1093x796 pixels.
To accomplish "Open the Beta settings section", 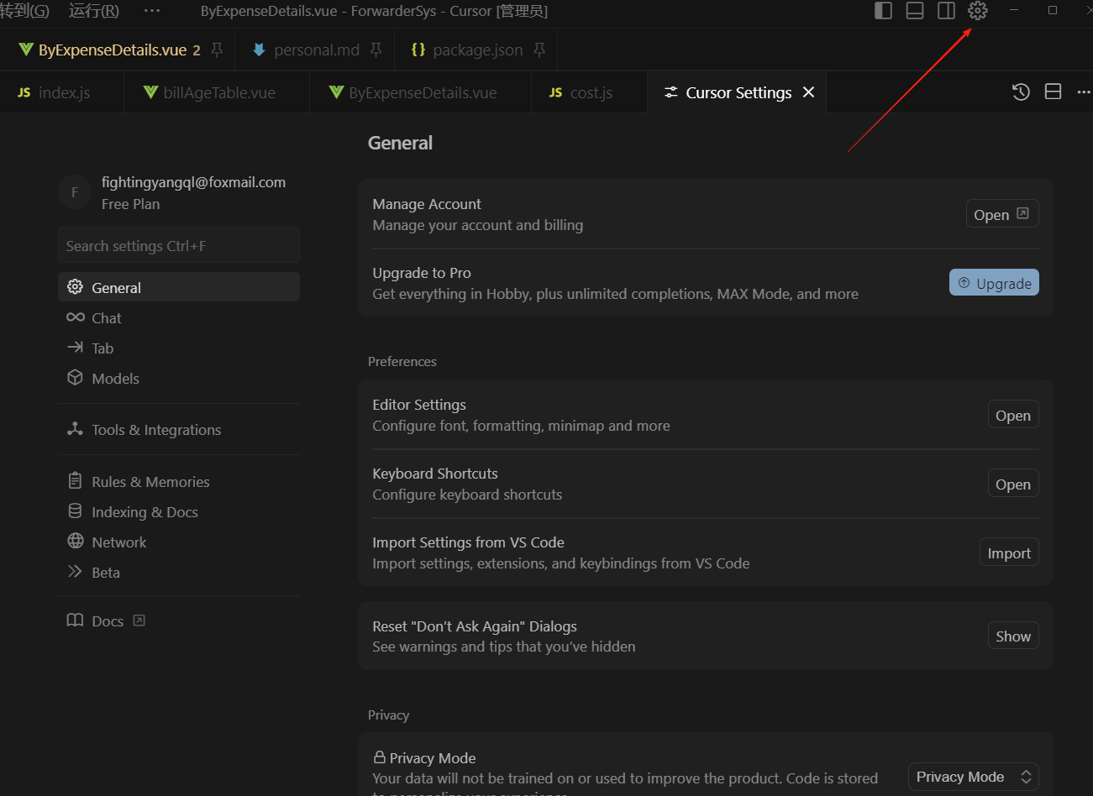I will click(x=179, y=572).
